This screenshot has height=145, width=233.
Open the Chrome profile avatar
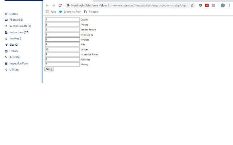point(222,5)
